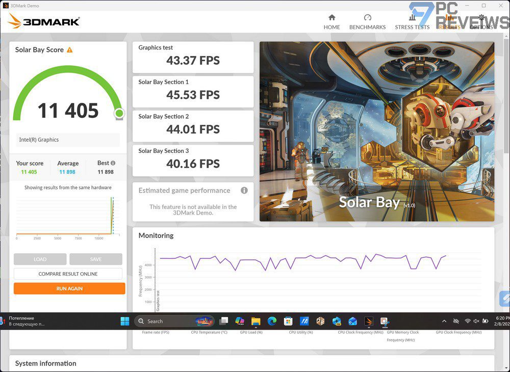The image size is (510, 372).
Task: Switch to the RESULTS tab
Action: pyautogui.click(x=449, y=22)
